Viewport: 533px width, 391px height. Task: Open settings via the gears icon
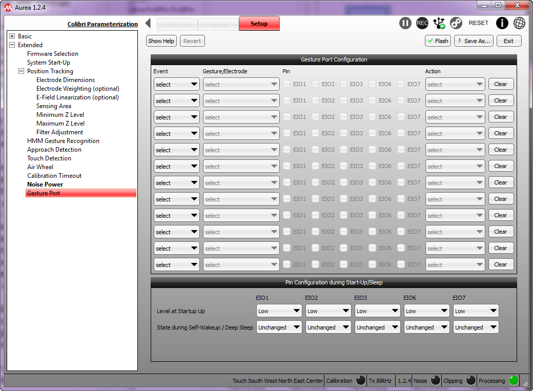tap(456, 23)
